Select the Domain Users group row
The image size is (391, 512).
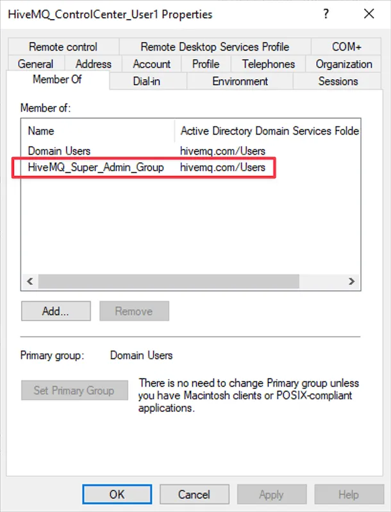(190, 151)
